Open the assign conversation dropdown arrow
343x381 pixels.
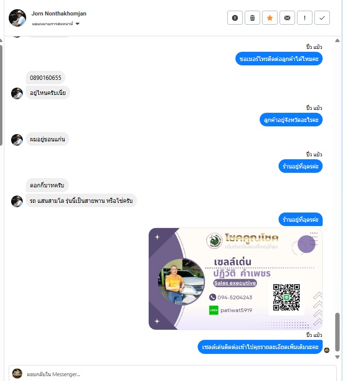pyautogui.click(x=78, y=24)
